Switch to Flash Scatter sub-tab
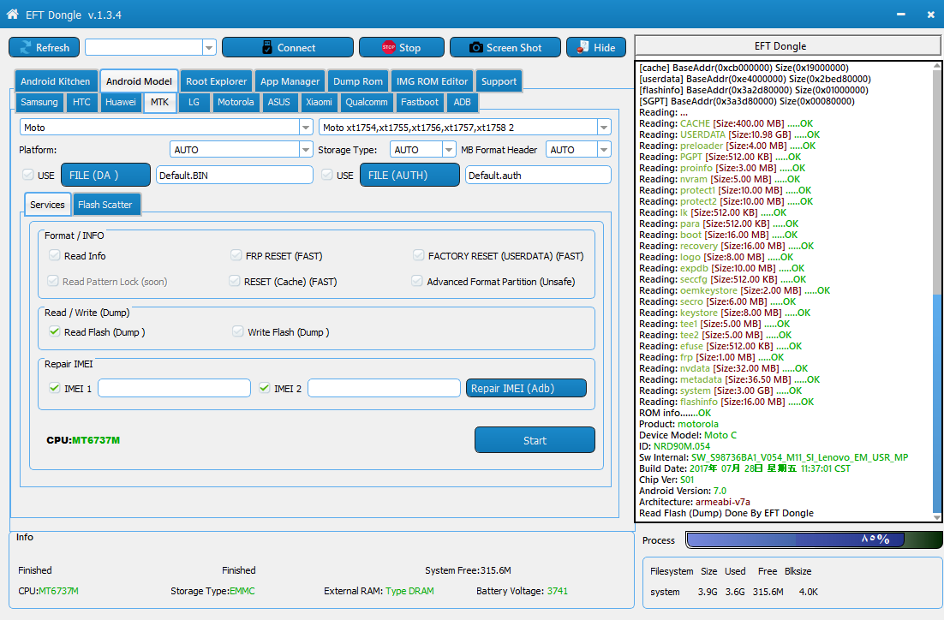This screenshot has width=944, height=620. coord(105,205)
